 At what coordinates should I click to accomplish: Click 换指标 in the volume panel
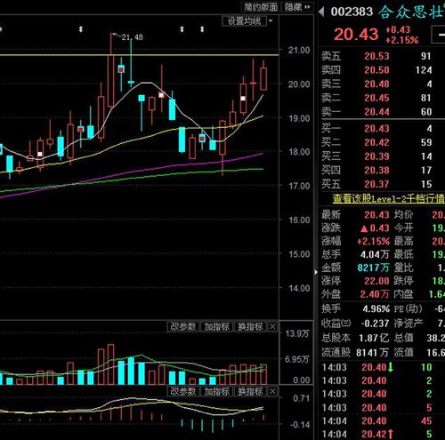250,327
